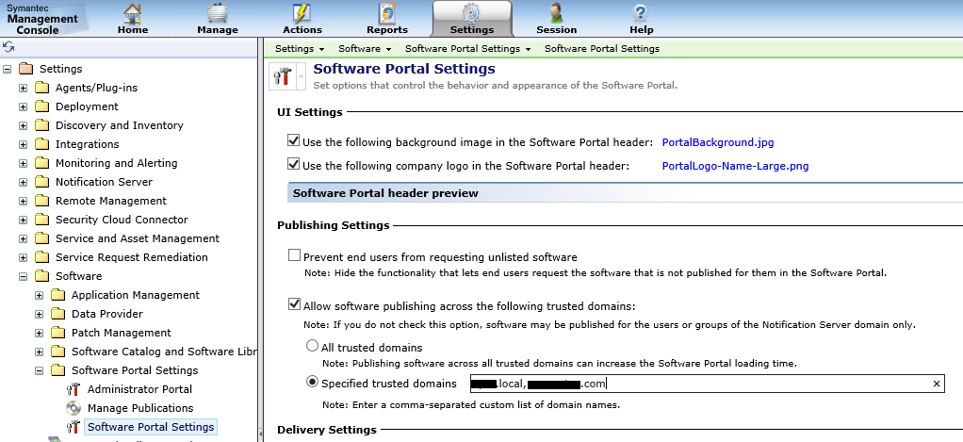Screen dimensions: 963x442
Task: Toggle background image in portal header checkbox
Action: pos(294,140)
